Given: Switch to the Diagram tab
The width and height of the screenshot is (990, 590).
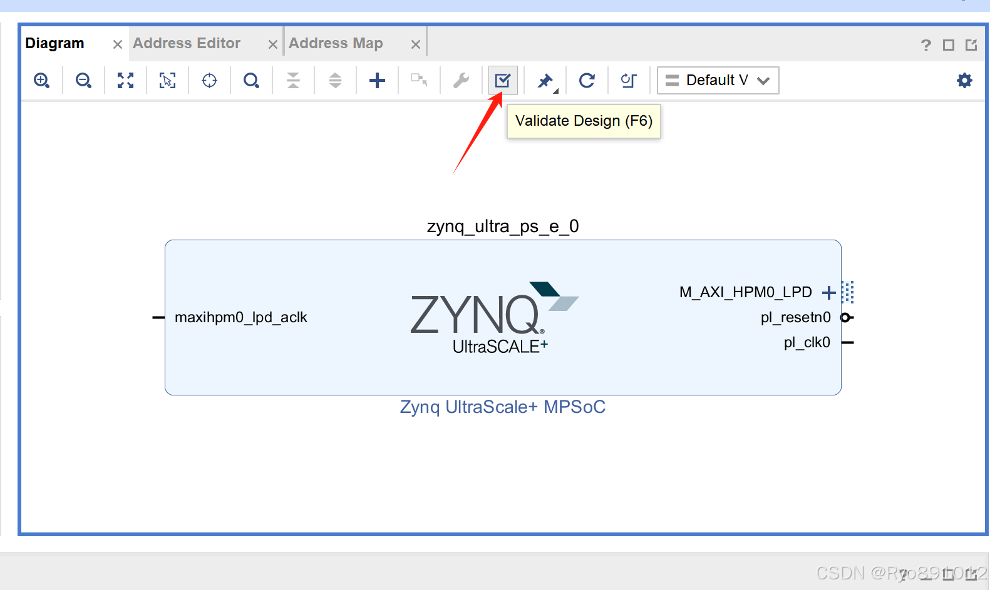Looking at the screenshot, I should 55,44.
